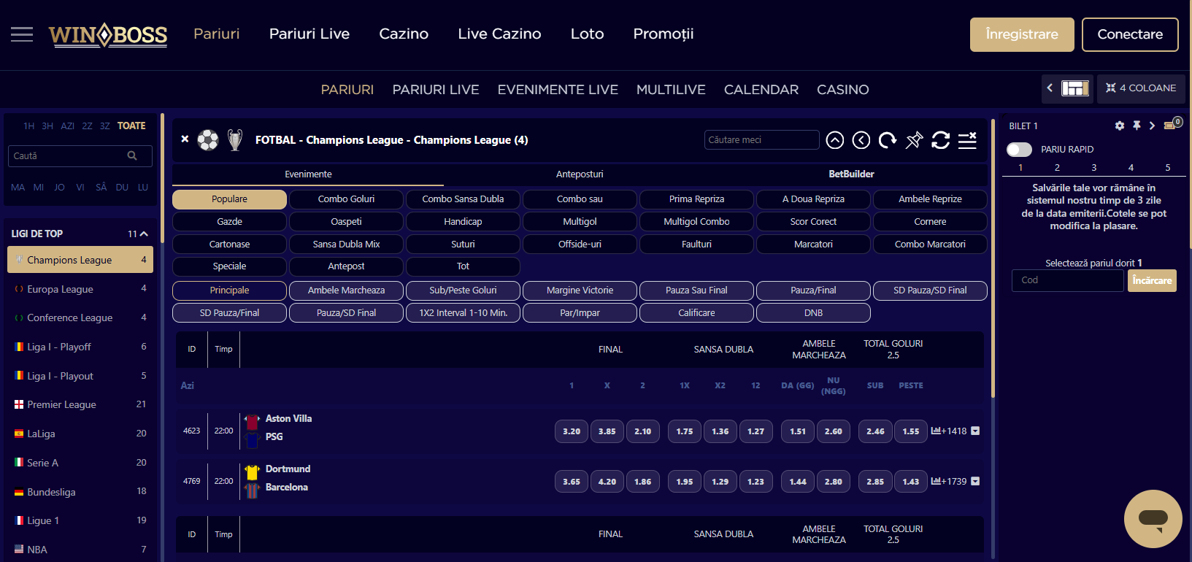Image resolution: width=1192 pixels, height=562 pixels.
Task: Open bet slip settings gear icon
Action: pyautogui.click(x=1120, y=126)
